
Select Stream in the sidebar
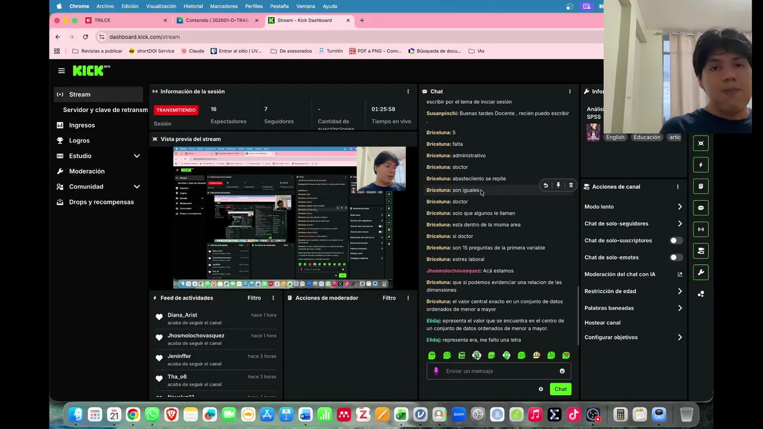[98, 94]
